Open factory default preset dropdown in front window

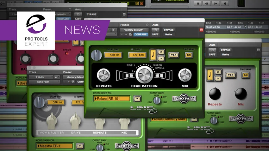click(x=134, y=30)
